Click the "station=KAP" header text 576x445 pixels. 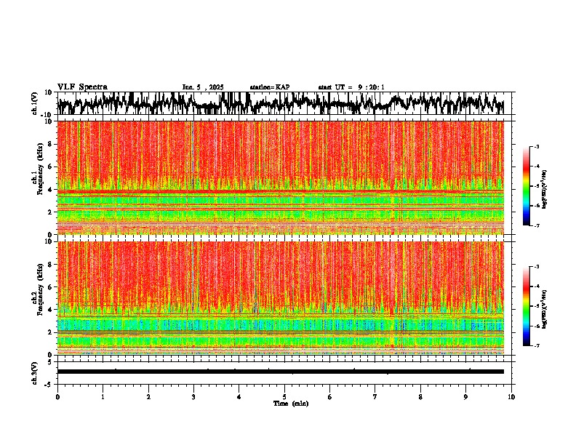270,87
